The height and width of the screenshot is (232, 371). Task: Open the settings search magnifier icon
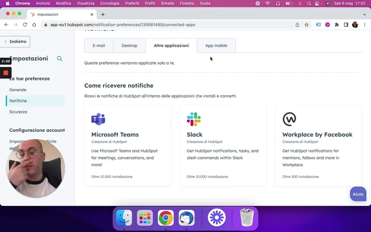pos(59,59)
